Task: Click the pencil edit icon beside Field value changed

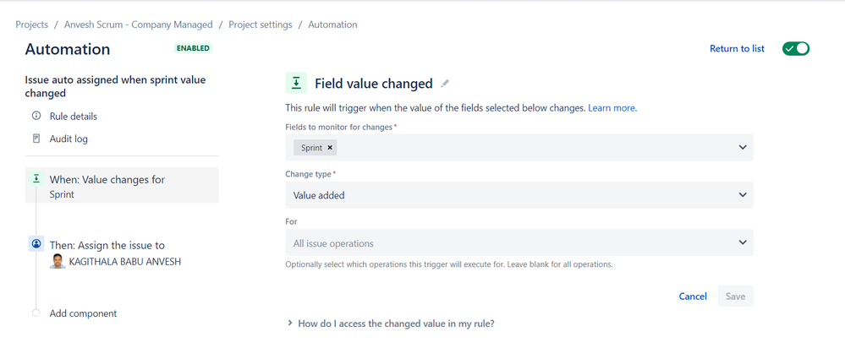Action: click(445, 84)
